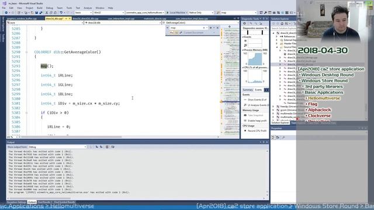The image size is (374, 210).
Task: Click the Solution Explorer search box
Action: [283, 29]
